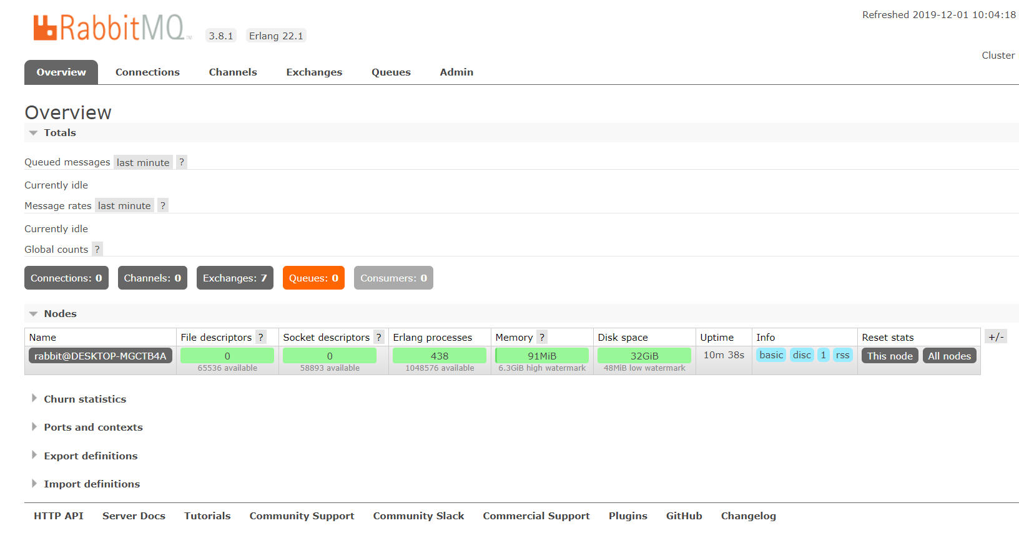Click the Consumers: 0 count button
This screenshot has height=533, width=1019.
coord(393,278)
